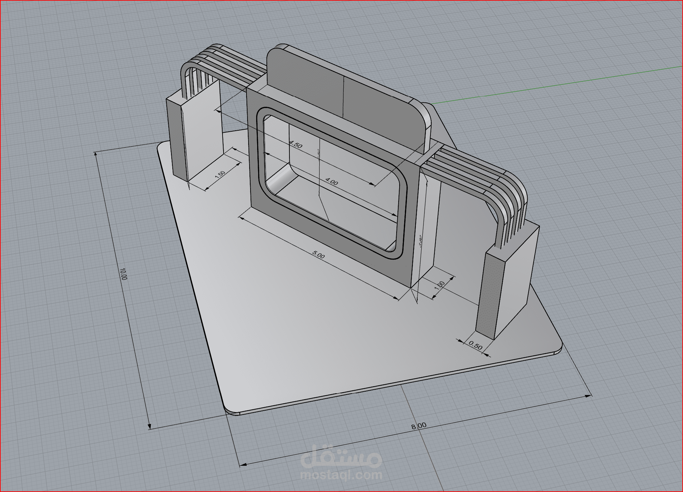
Task: Select the 1.50 dimension annotation
Action: tap(220, 174)
